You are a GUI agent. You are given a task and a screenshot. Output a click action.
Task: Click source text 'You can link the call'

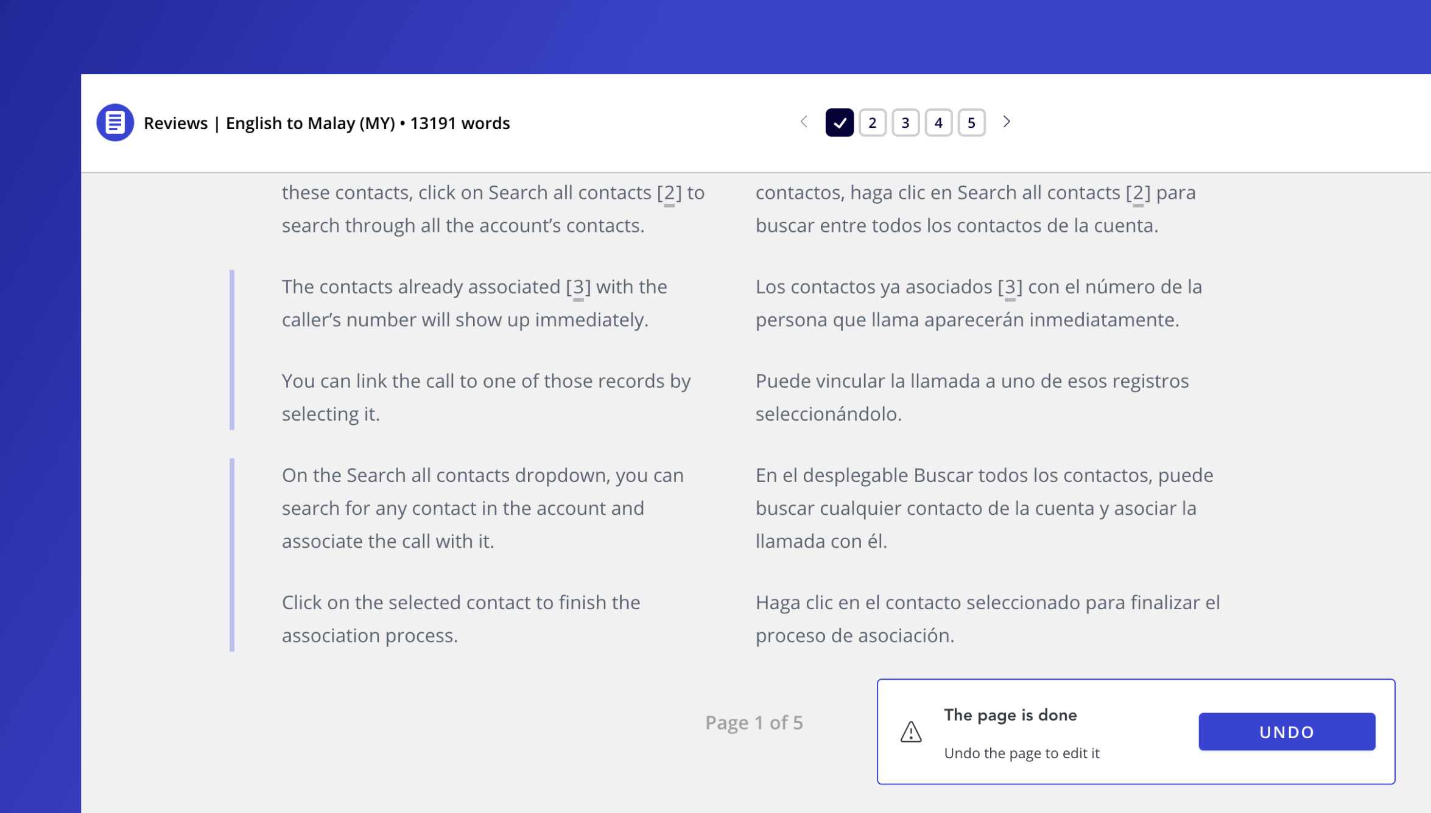coord(486,397)
